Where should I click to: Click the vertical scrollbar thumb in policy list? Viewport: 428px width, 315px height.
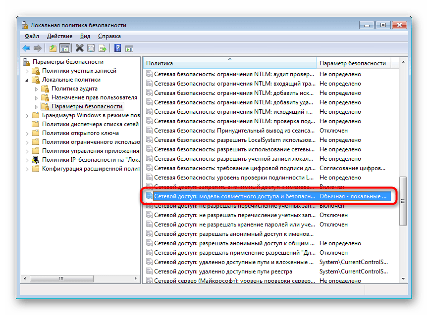point(403,201)
